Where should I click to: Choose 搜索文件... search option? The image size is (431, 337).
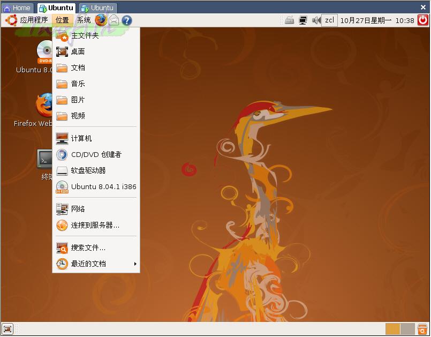click(x=96, y=248)
